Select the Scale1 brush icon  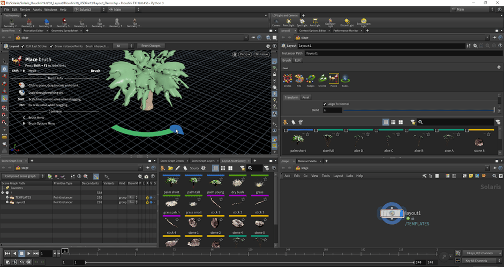click(x=345, y=79)
